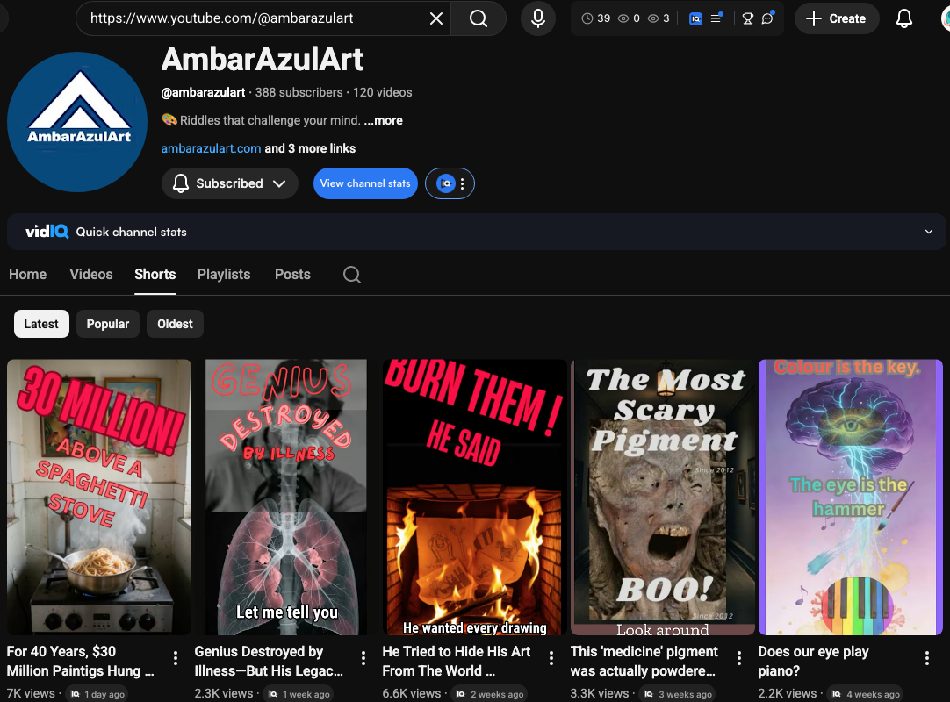Open more options for 'Does our eye play piano?'
Screen dimensions: 950x702
coord(927,658)
